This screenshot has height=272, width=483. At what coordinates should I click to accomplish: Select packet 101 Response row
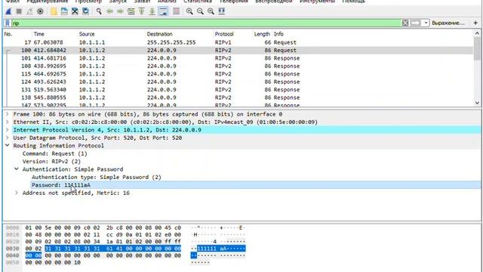(x=238, y=58)
